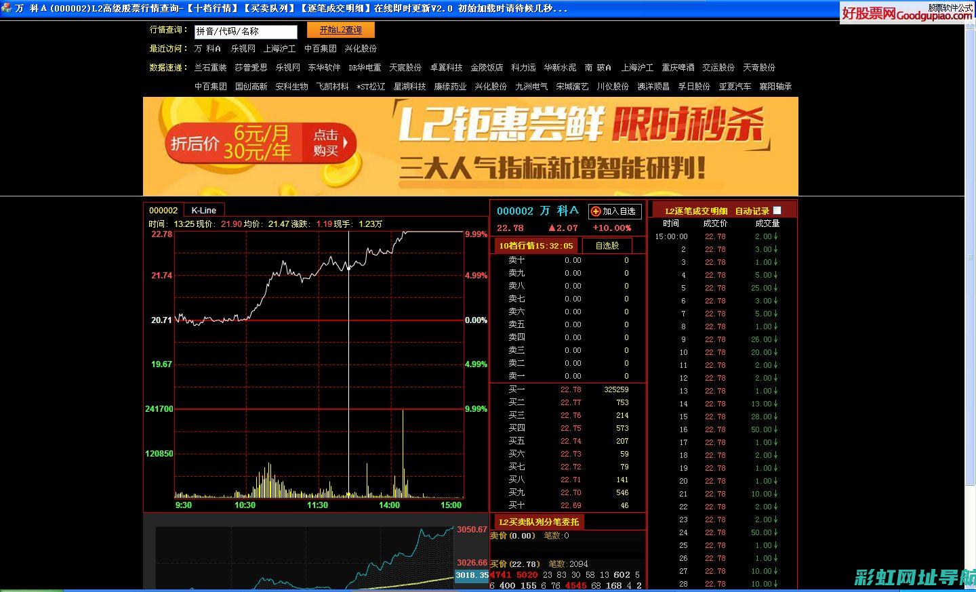Switch to the 000002 intraday chart tab
This screenshot has width=976, height=592.
pos(163,211)
